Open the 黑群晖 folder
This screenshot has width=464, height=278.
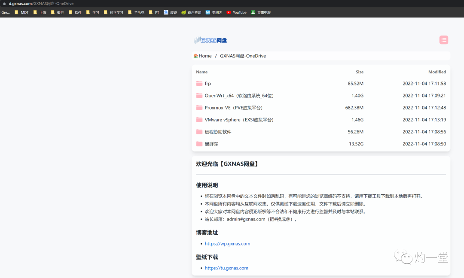tap(211, 144)
